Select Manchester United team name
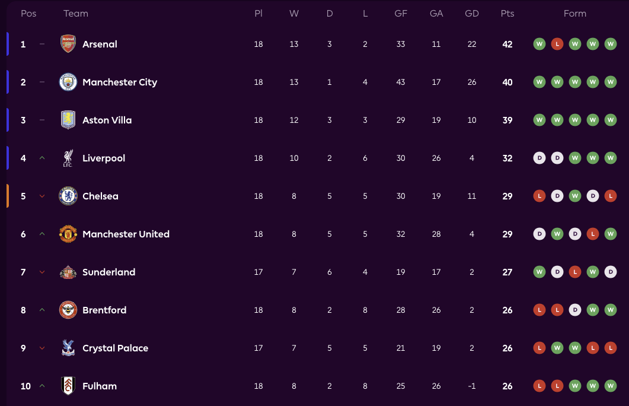The image size is (629, 406). coord(126,234)
